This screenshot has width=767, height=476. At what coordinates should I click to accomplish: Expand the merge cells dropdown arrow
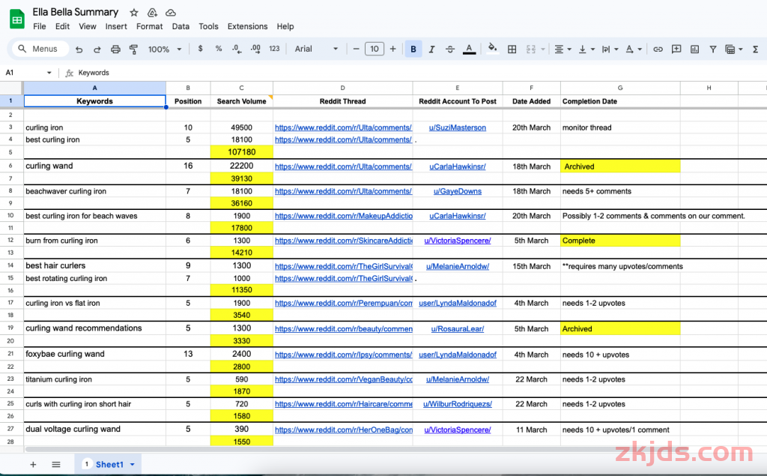(543, 49)
